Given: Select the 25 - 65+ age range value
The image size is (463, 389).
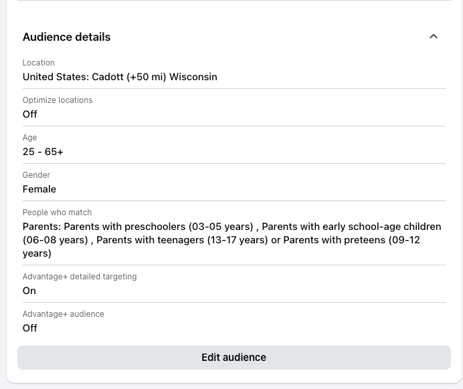Looking at the screenshot, I should point(43,152).
